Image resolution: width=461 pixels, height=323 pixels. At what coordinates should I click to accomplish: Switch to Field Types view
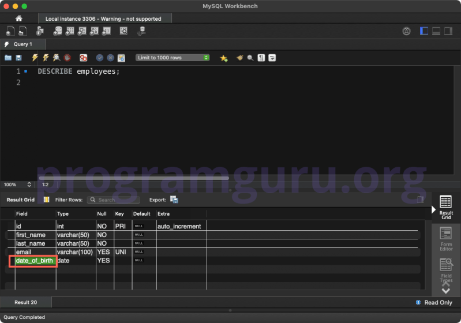click(446, 270)
